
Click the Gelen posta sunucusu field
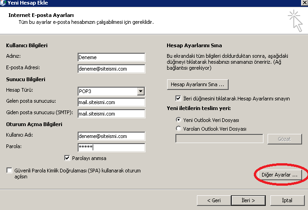pos(112,102)
